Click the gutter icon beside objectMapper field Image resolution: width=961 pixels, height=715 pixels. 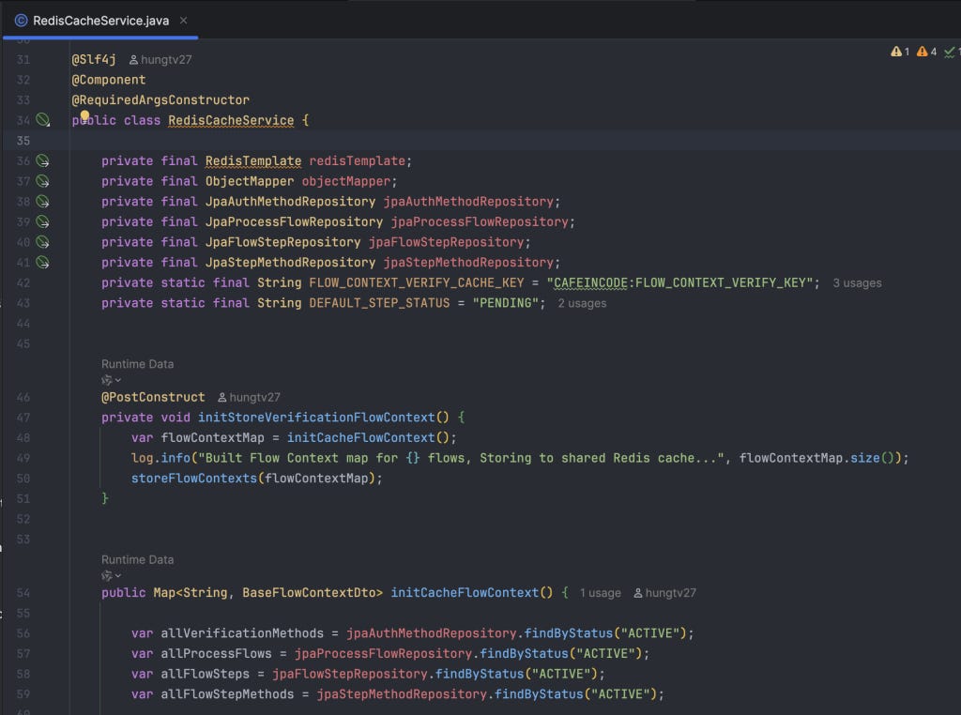click(42, 181)
